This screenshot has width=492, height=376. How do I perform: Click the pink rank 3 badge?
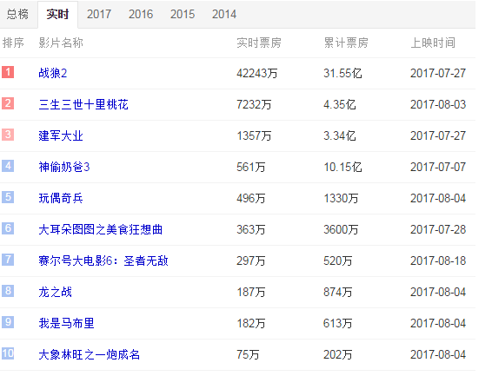click(x=8, y=135)
